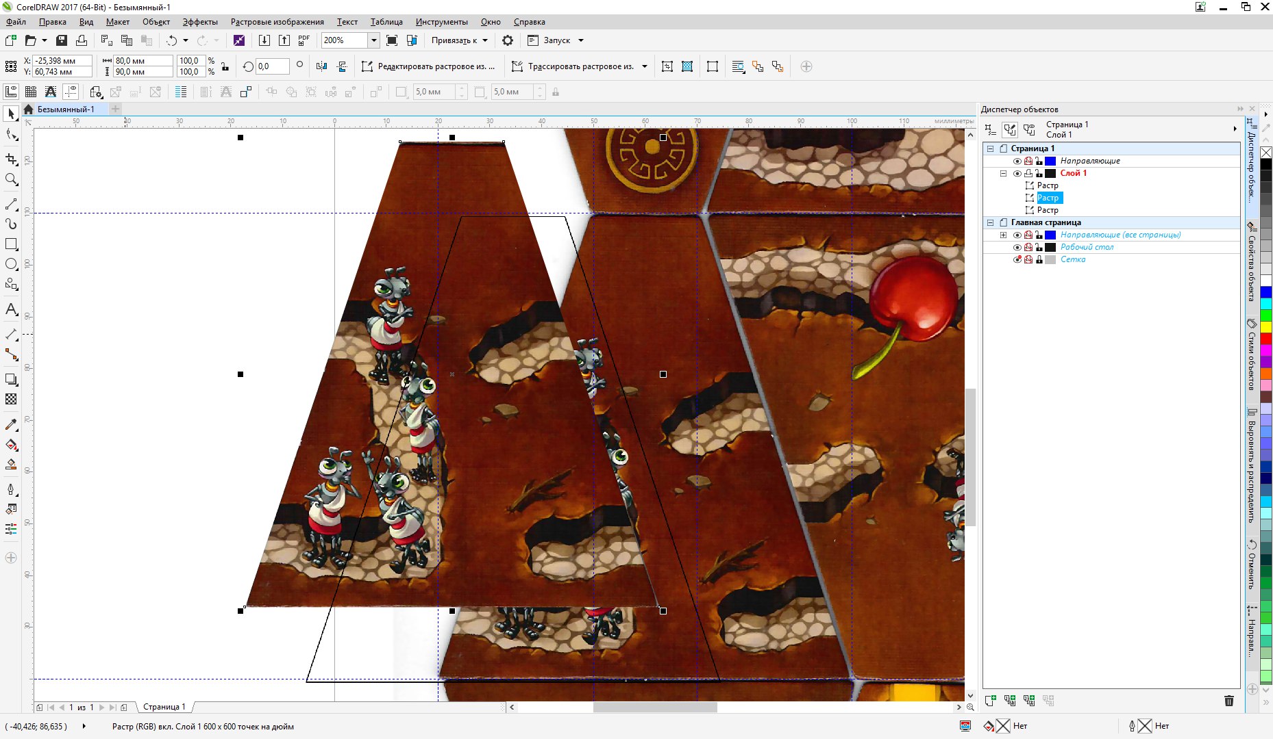Select the Страница 1 page tab
1273x739 pixels.
[x=164, y=707]
